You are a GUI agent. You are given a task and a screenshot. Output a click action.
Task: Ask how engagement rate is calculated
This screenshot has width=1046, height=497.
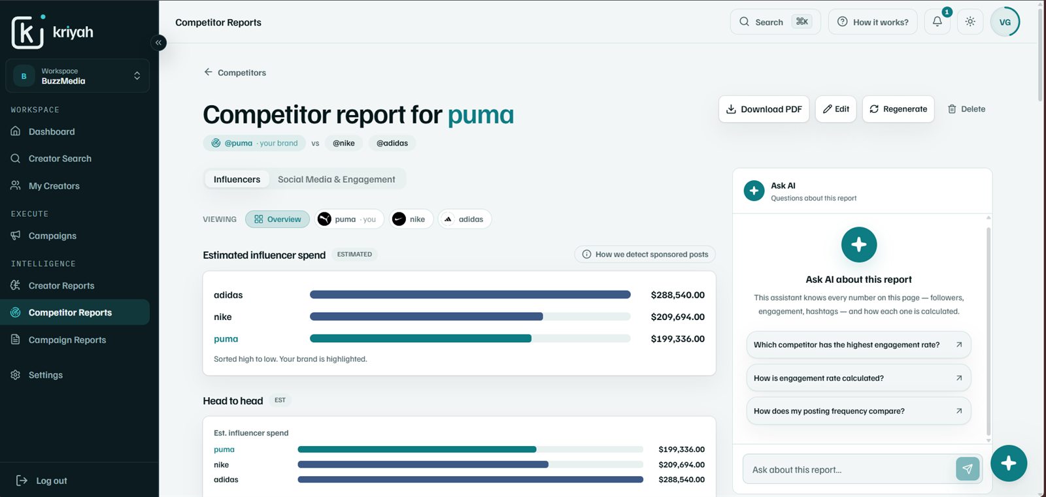click(x=858, y=378)
